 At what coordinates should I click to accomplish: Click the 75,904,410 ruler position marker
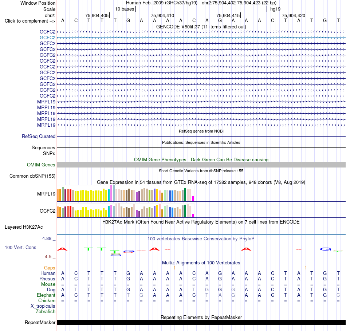163,15
